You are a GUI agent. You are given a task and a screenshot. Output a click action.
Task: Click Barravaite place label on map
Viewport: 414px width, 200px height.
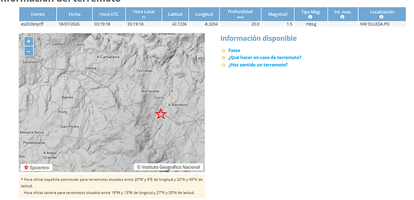point(150,91)
